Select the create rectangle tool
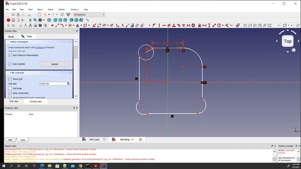Screen dimensions: 301x169 click(99, 25)
